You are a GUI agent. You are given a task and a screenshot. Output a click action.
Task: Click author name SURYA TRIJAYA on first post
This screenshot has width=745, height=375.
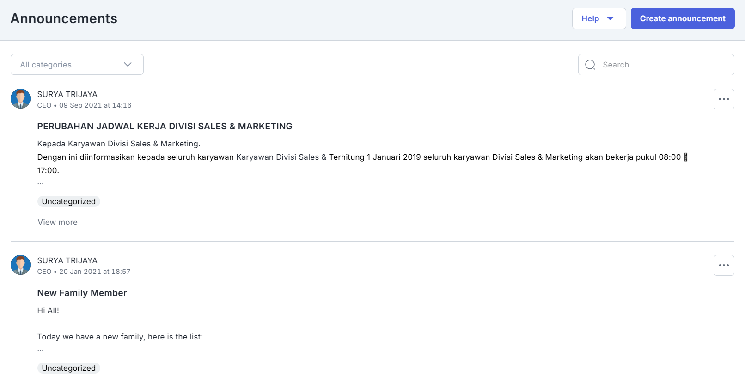(x=67, y=94)
